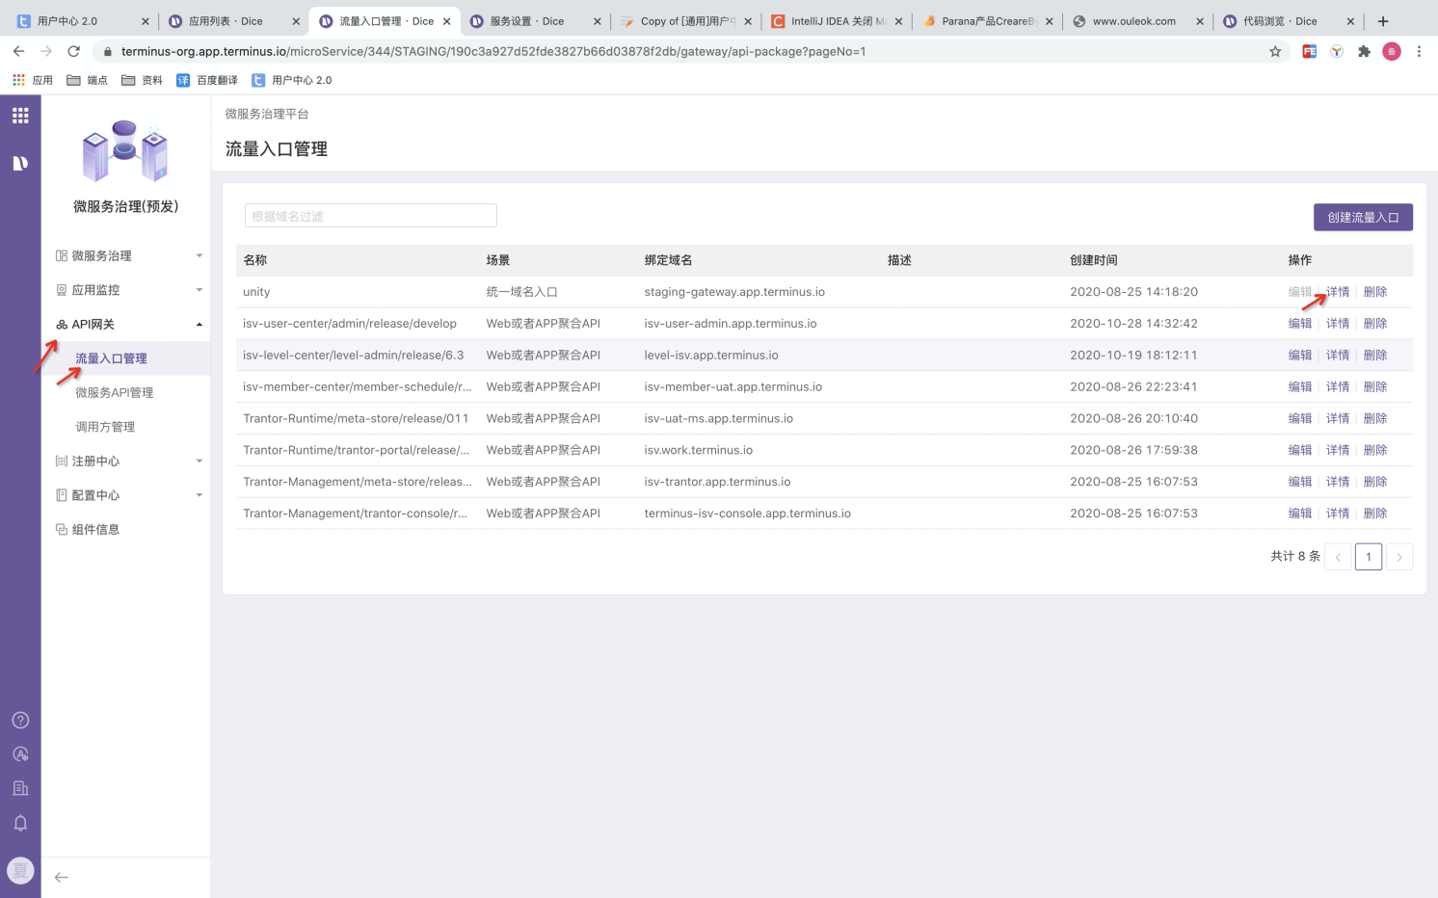Open 详情 for isv-level-center row
The image size is (1438, 898).
pos(1338,356)
